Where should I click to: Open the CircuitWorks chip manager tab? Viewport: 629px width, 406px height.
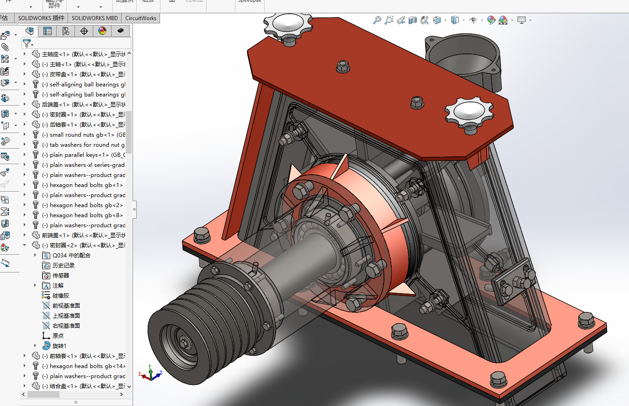tap(121, 31)
